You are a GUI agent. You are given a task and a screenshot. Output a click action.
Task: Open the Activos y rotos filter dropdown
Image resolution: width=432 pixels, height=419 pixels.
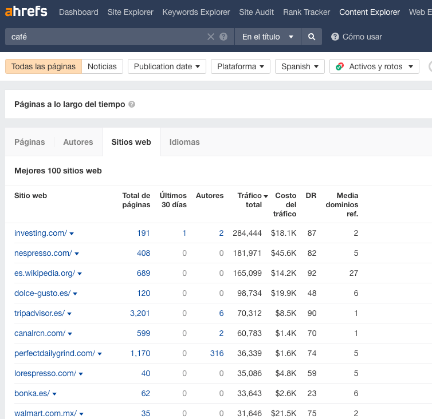[374, 66]
